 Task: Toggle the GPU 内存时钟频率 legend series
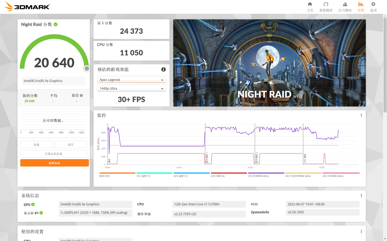point(303,175)
